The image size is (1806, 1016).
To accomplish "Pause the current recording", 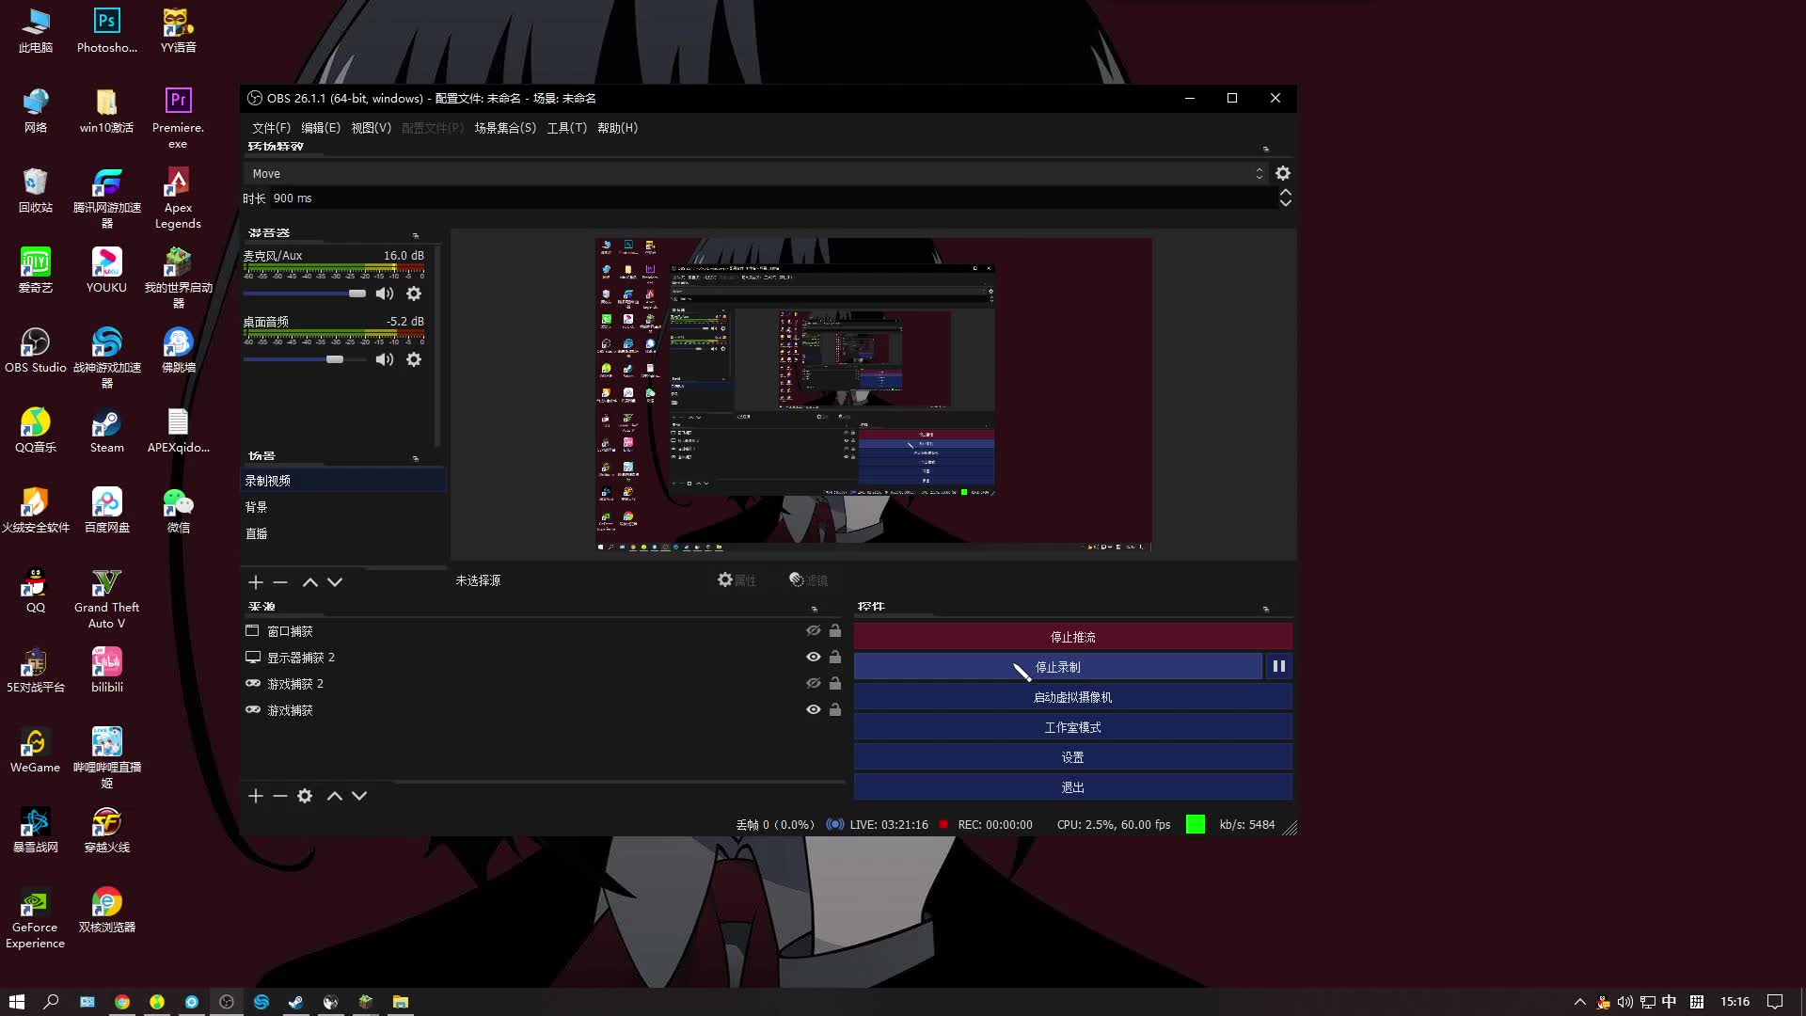I will (x=1277, y=666).
